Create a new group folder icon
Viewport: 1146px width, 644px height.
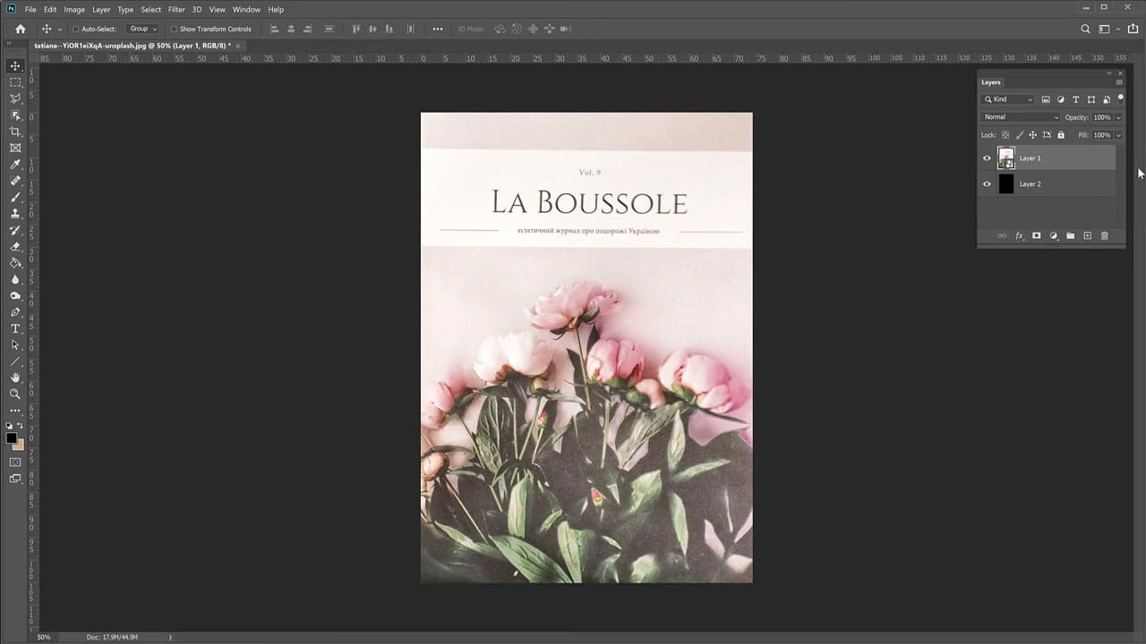point(1070,236)
